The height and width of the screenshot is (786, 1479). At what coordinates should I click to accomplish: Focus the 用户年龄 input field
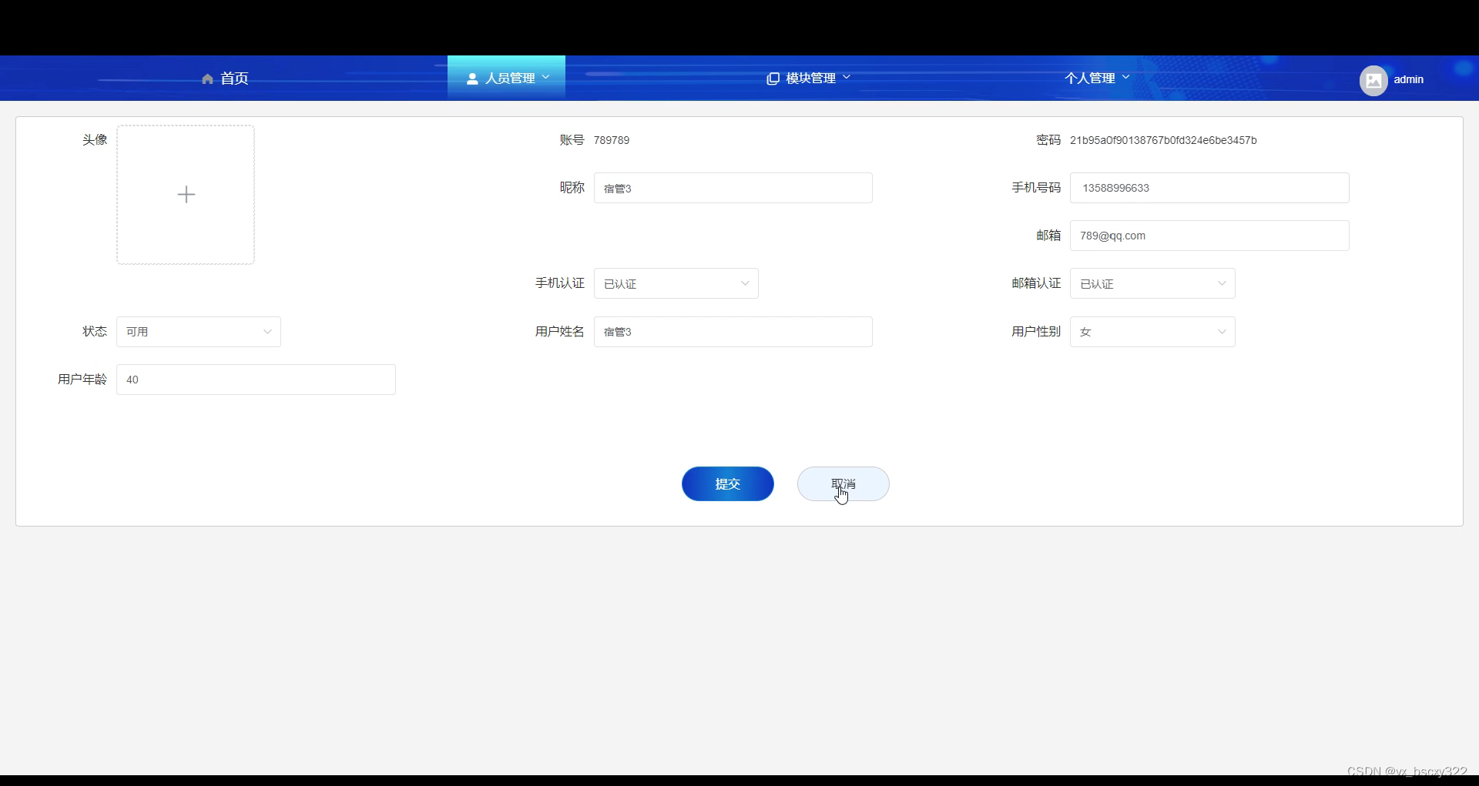coord(256,380)
